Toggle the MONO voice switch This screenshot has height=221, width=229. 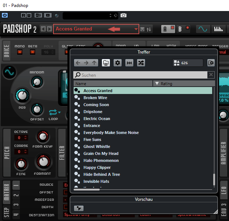20,52
